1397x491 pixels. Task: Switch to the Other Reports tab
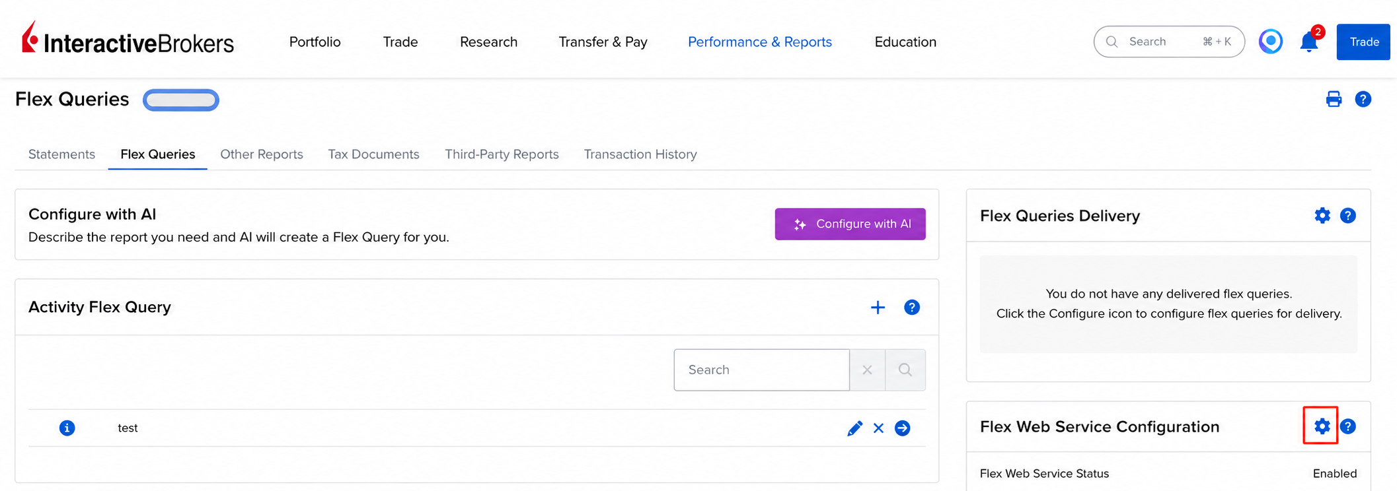tap(262, 154)
